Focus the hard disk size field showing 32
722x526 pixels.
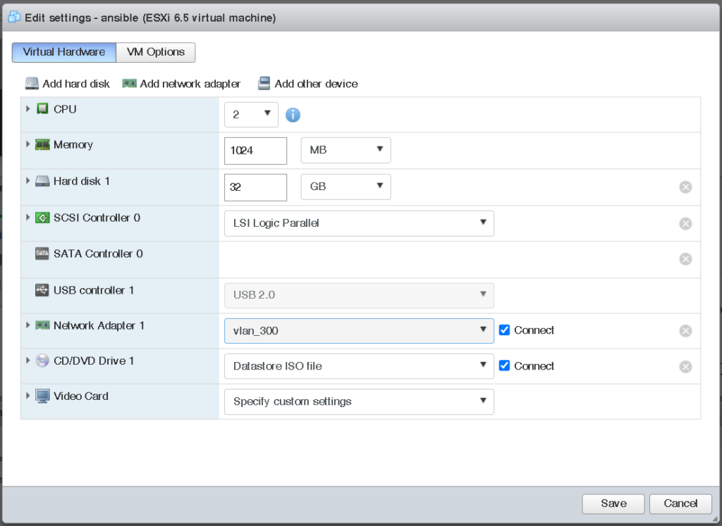click(255, 187)
